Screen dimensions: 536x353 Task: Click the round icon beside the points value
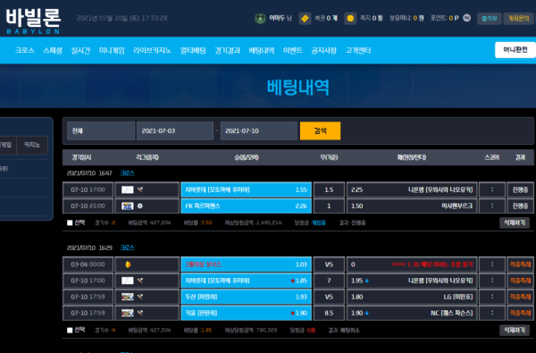pyautogui.click(x=466, y=18)
